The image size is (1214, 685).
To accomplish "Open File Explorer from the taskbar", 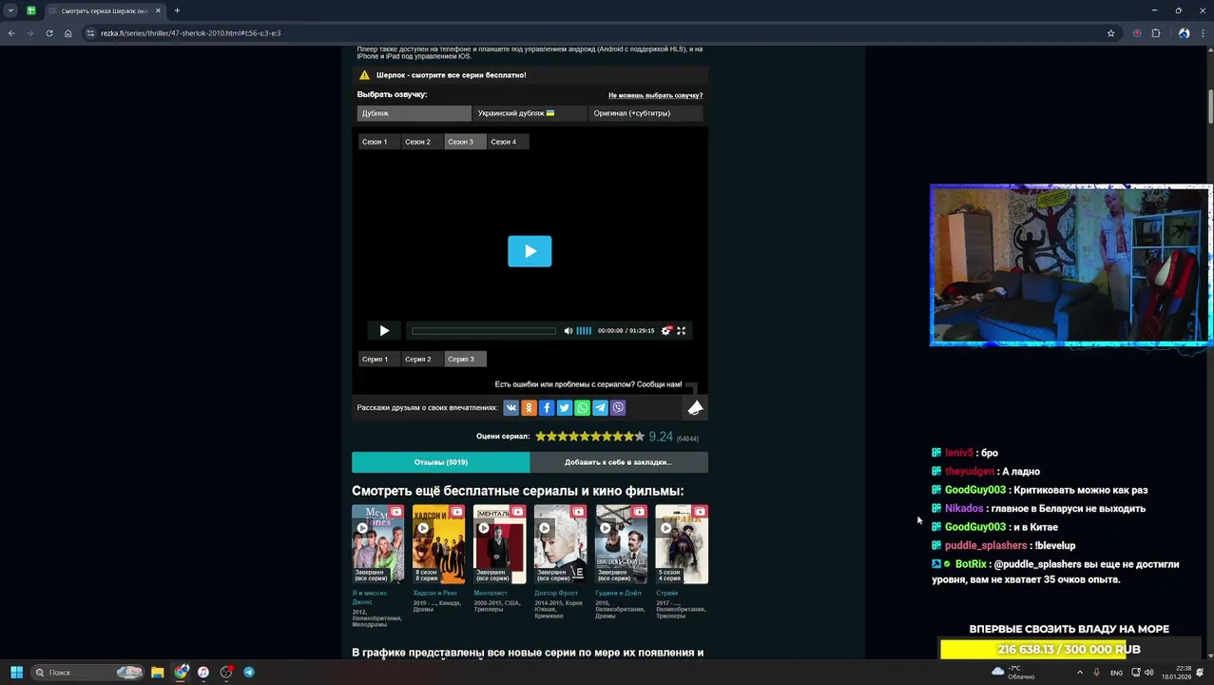I will 157,673.
